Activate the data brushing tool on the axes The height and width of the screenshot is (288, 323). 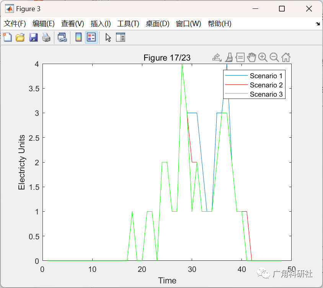[229, 58]
